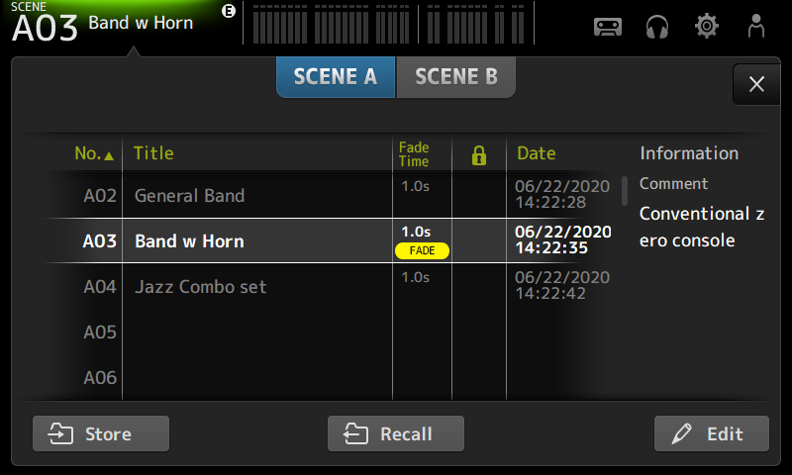
Task: Click the scene number A03 in header
Action: click(45, 29)
